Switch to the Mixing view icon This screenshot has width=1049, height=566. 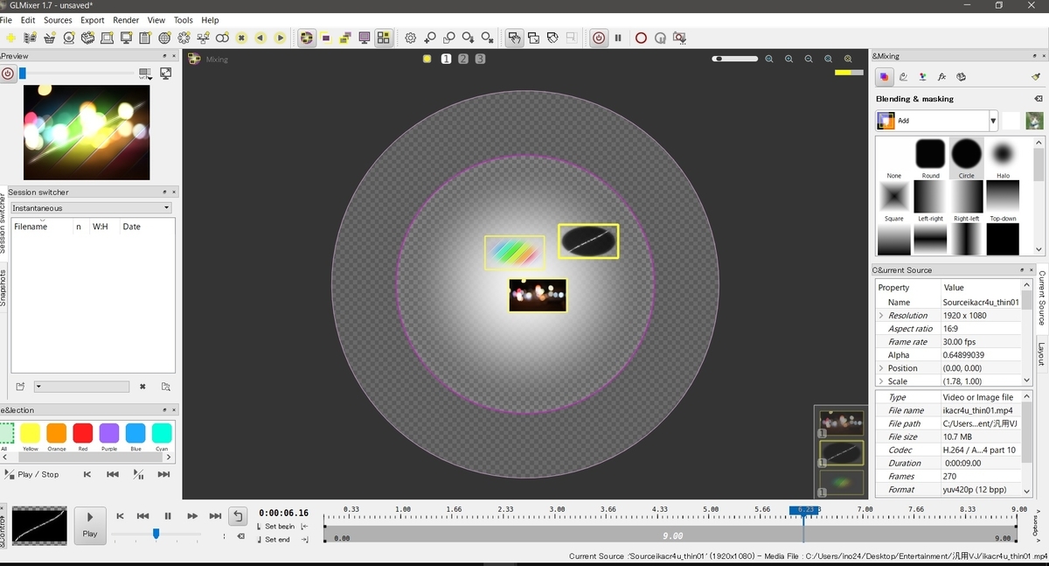[x=307, y=38]
